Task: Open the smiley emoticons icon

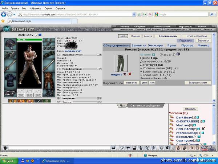Action: pyautogui.click(x=161, y=148)
